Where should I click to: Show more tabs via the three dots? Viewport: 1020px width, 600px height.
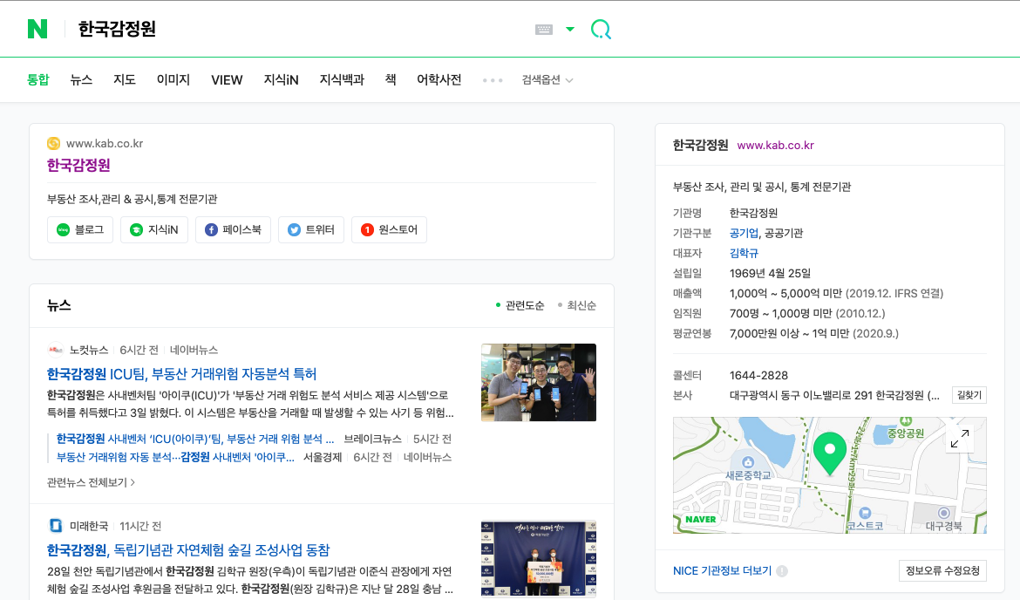pos(493,80)
